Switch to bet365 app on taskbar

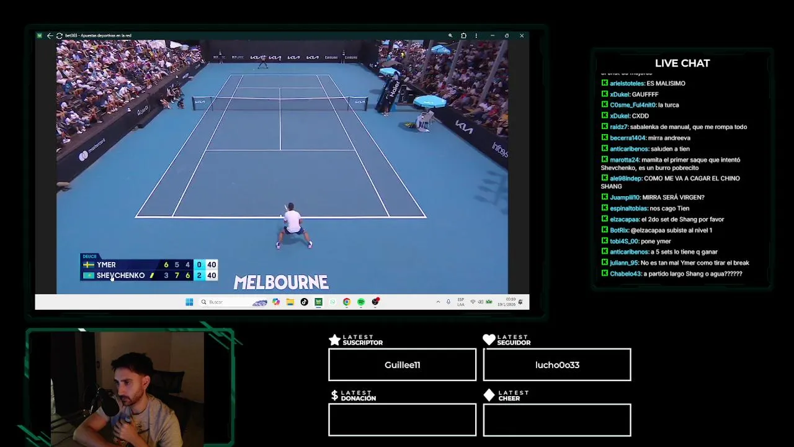coord(318,302)
